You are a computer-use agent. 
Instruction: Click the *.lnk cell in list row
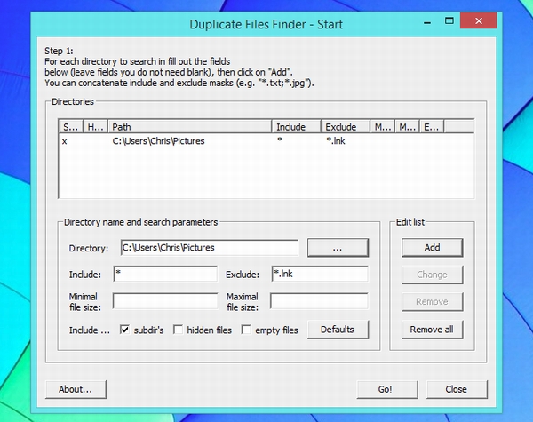[336, 141]
